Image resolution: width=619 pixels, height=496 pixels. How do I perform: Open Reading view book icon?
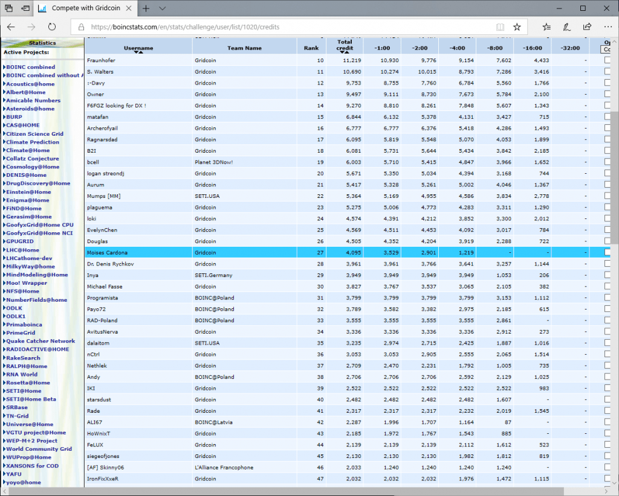point(499,27)
